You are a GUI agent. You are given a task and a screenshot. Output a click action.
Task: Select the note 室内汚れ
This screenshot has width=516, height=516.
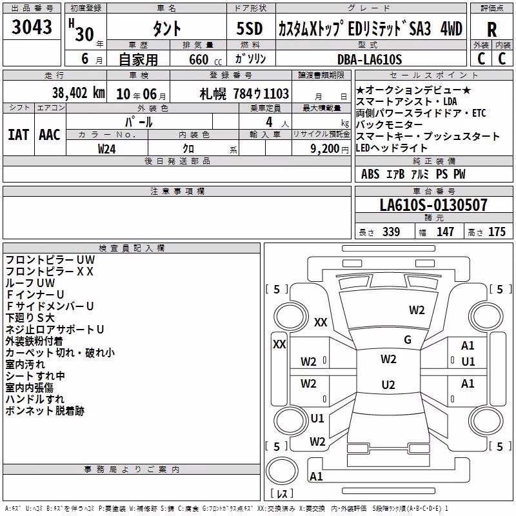click(x=25, y=364)
